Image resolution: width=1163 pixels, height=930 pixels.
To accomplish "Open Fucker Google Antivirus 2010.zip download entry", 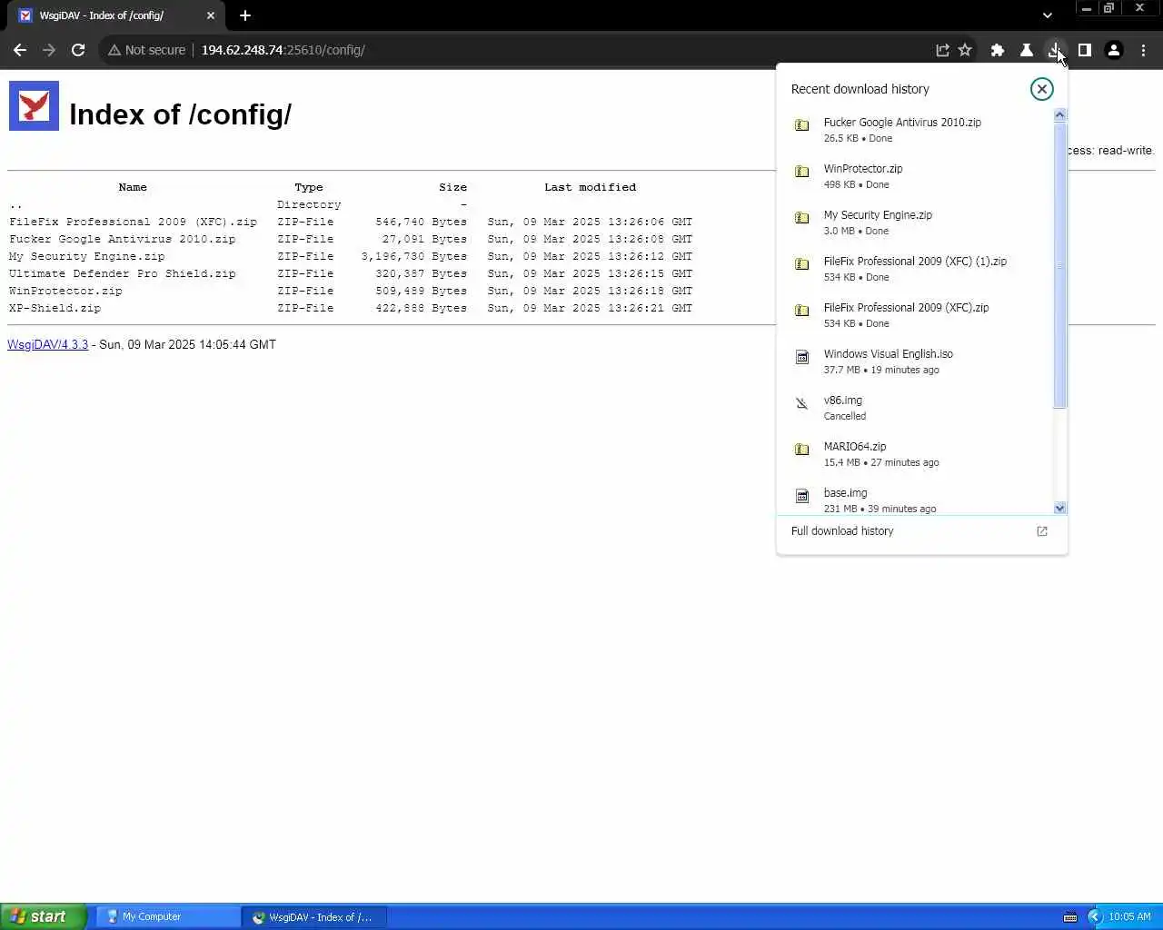I will (916, 130).
